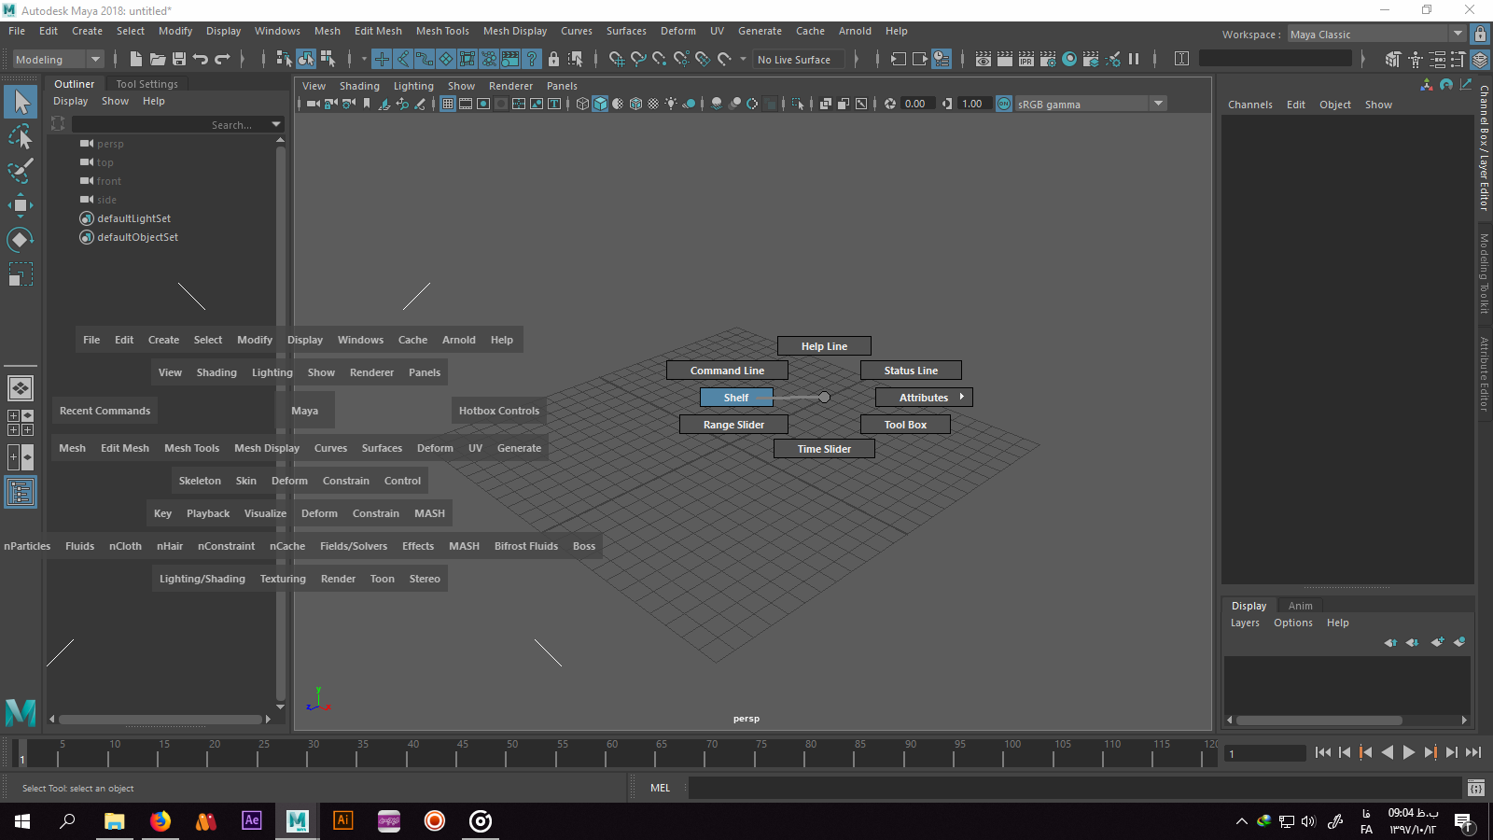This screenshot has width=1493, height=840.
Task: Select the Paint Selection tool in toolbox
Action: click(21, 171)
